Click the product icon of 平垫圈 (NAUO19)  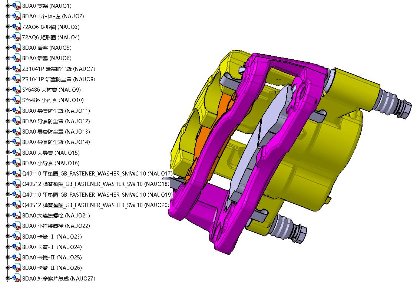(16, 194)
